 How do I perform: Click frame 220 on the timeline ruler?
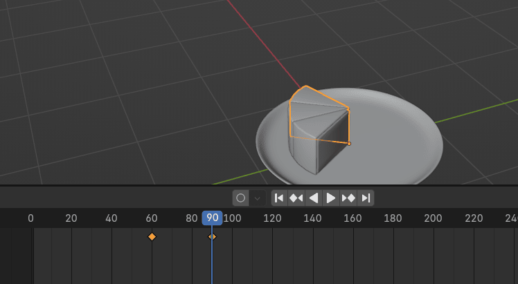[x=473, y=218]
